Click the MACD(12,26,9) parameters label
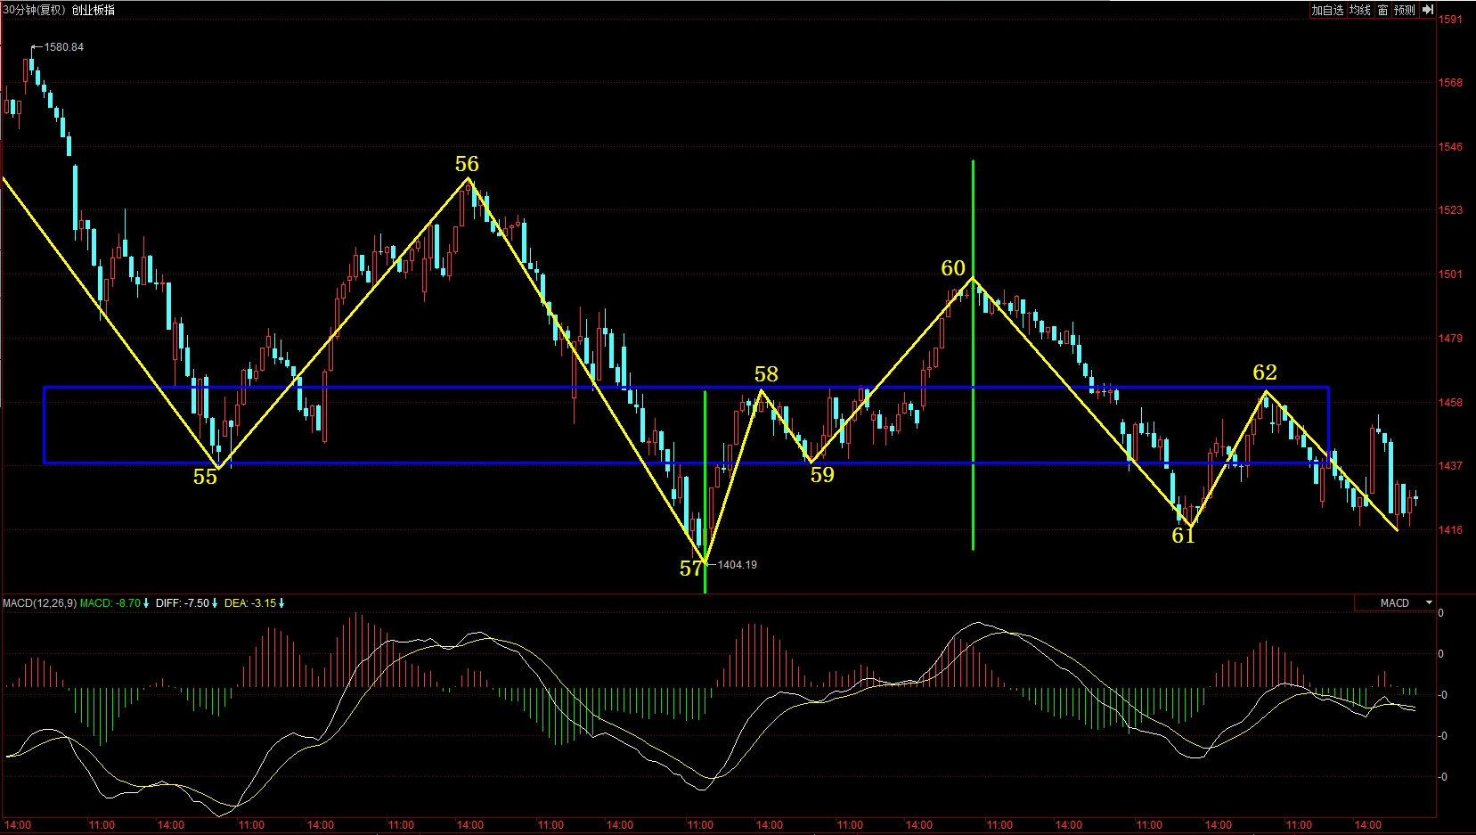The image size is (1476, 835). (x=39, y=603)
